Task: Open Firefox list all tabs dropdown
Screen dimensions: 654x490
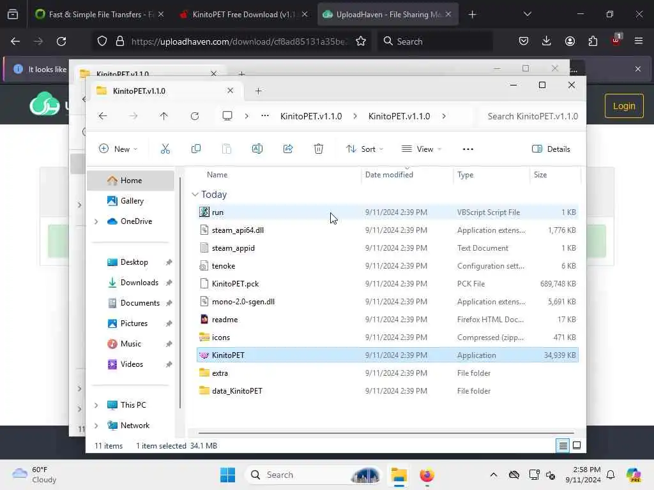Action: pyautogui.click(x=527, y=14)
